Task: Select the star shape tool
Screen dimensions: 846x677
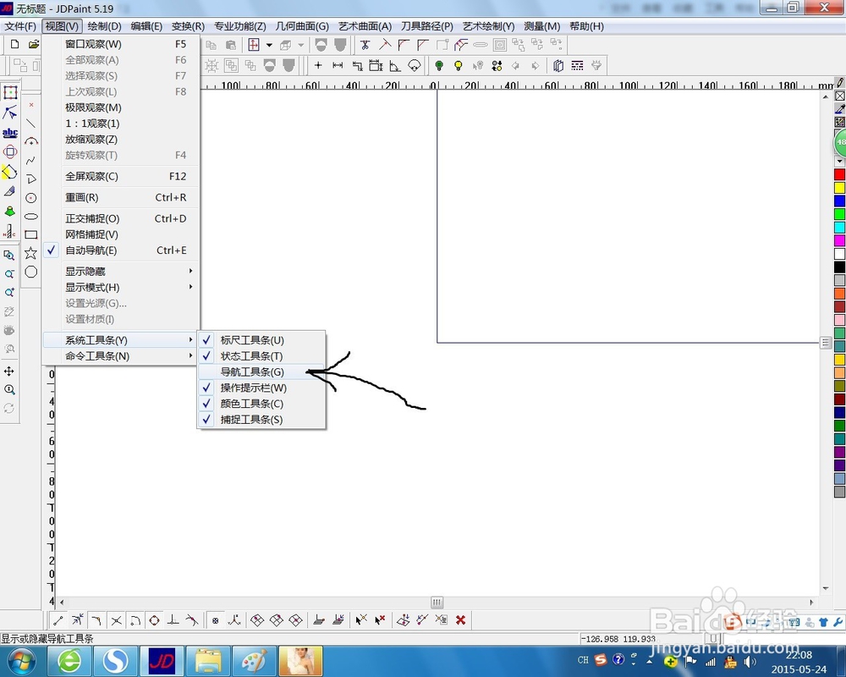Action: tap(30, 253)
